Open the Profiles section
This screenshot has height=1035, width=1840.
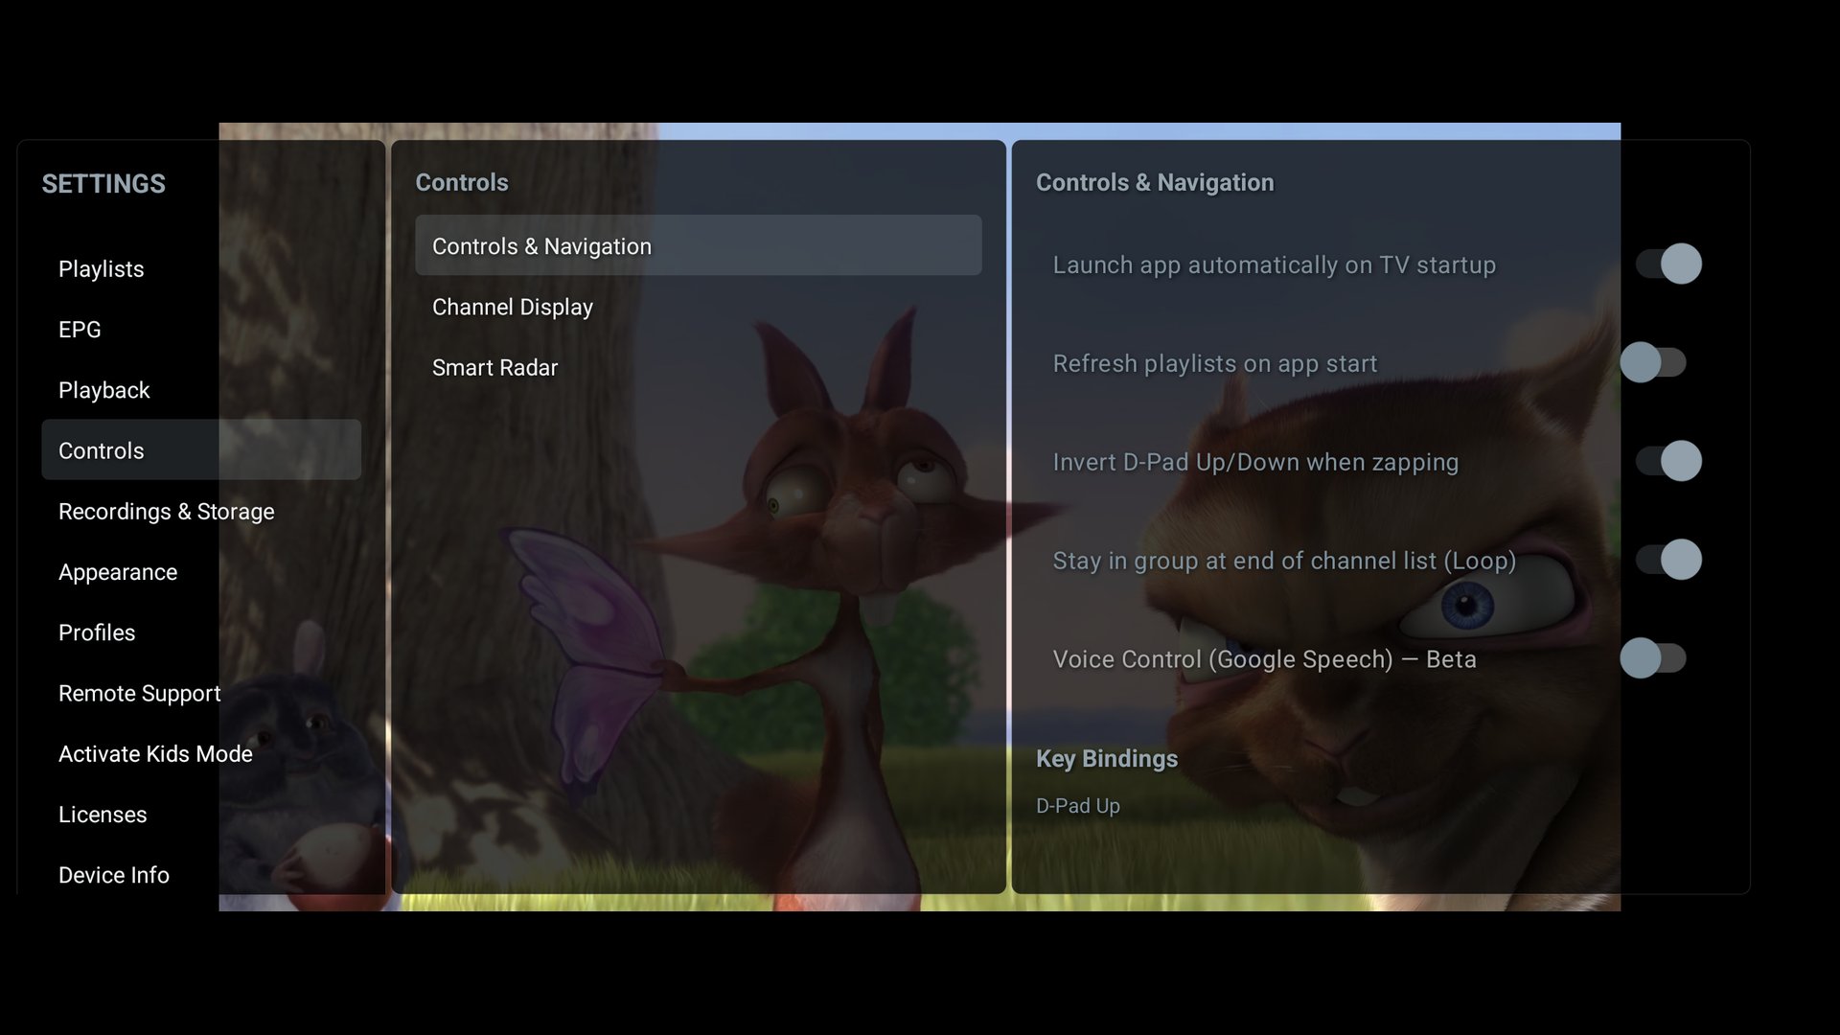pyautogui.click(x=201, y=632)
